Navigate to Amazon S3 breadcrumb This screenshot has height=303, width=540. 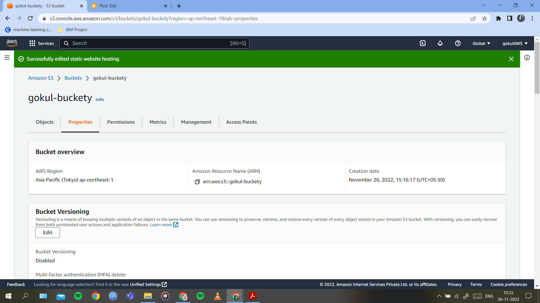coord(40,78)
